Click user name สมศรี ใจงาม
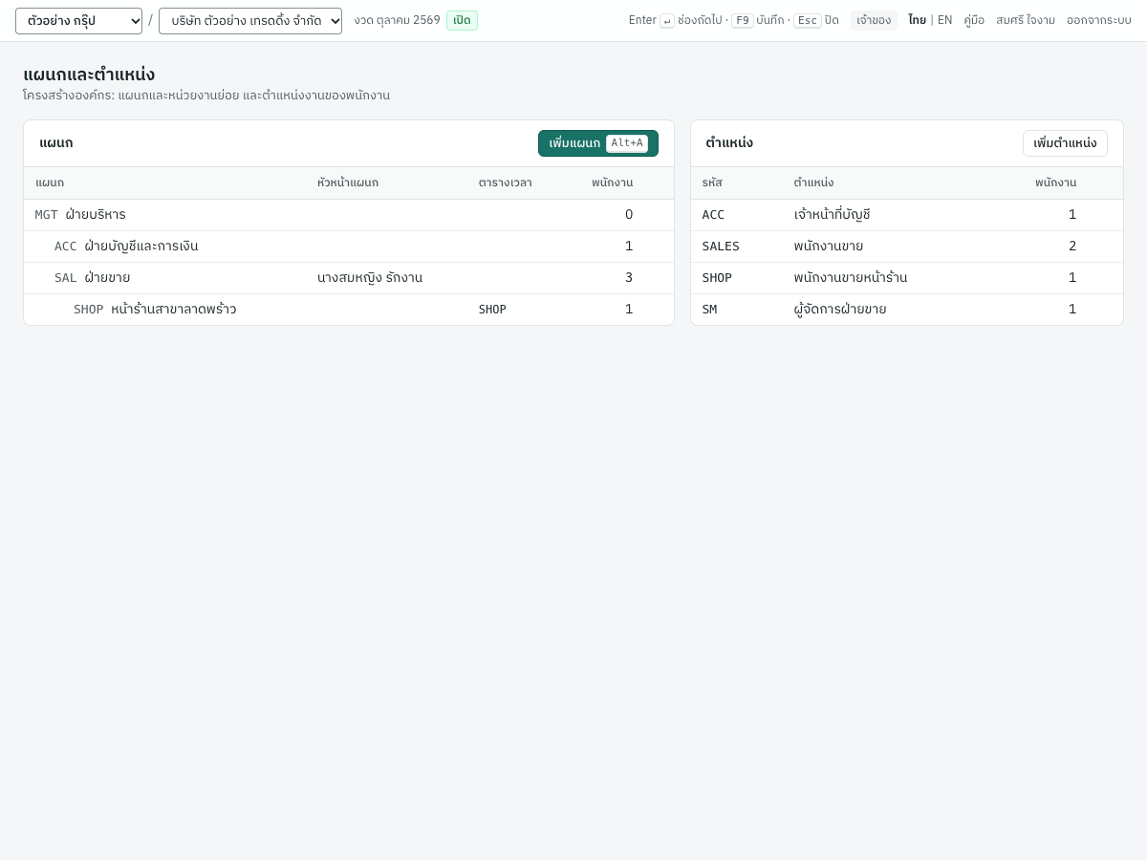This screenshot has width=1147, height=860. coord(1026,20)
